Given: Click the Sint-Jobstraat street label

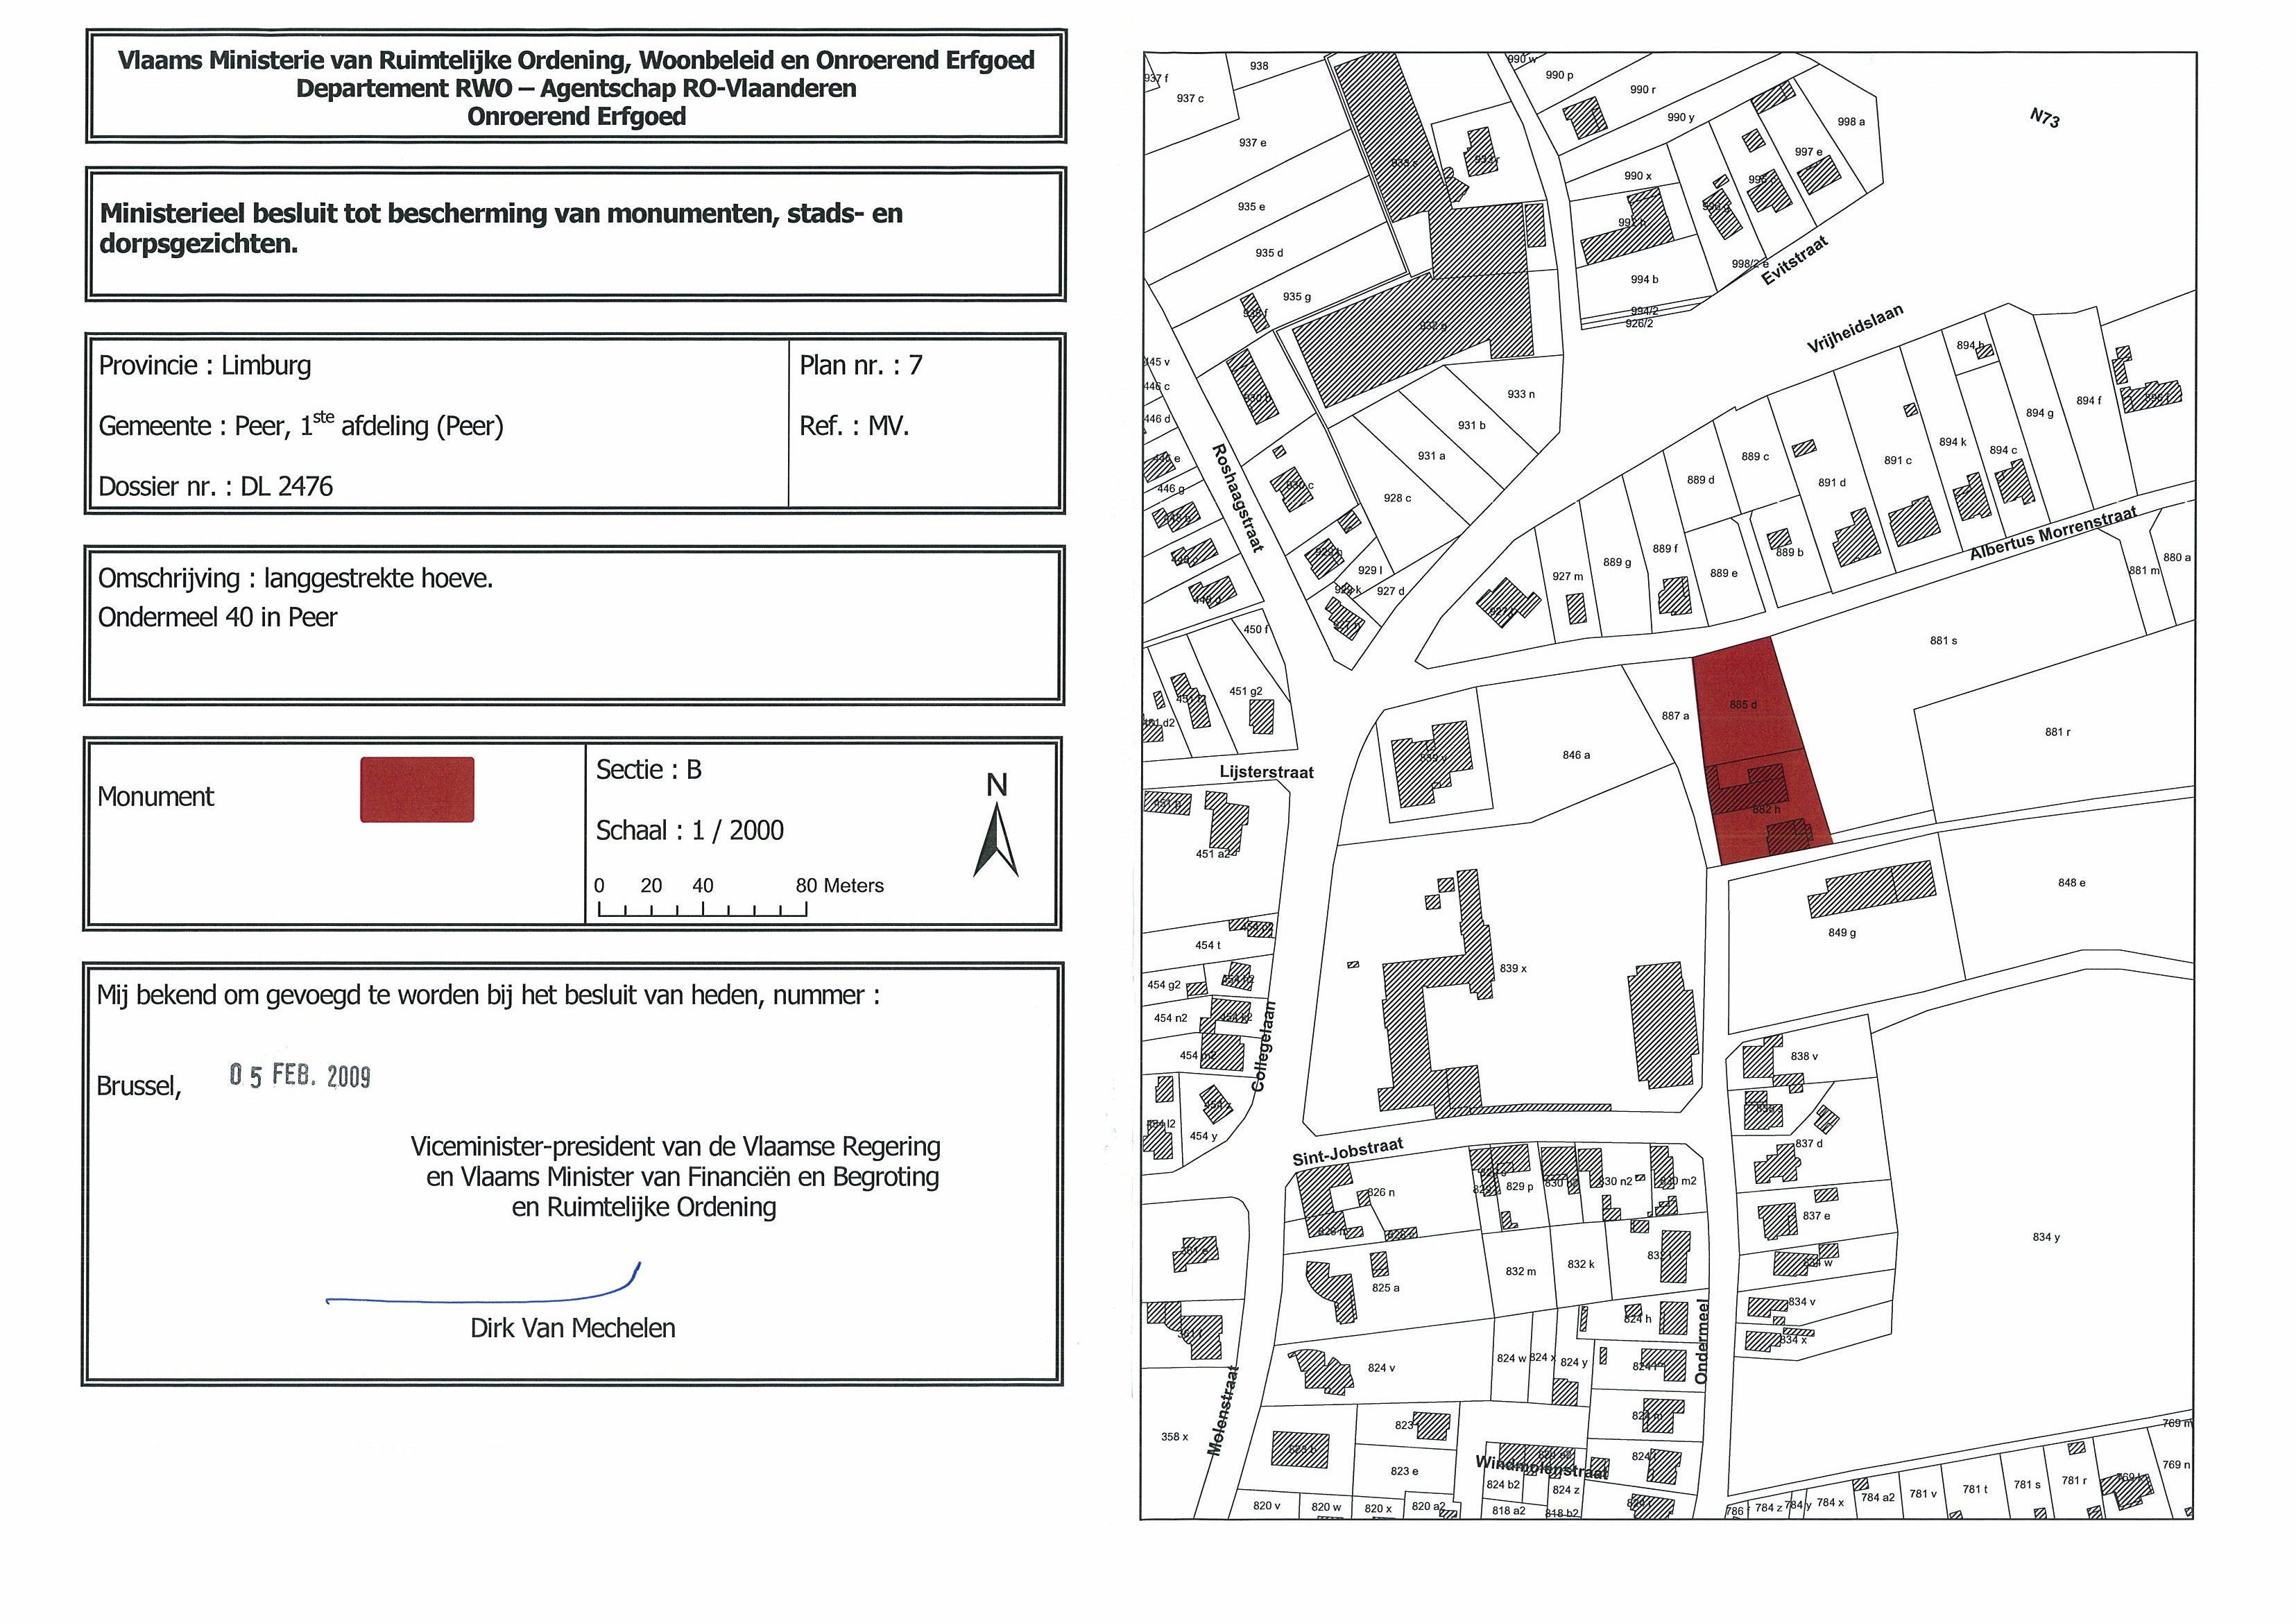Looking at the screenshot, I should pyautogui.click(x=1347, y=1152).
